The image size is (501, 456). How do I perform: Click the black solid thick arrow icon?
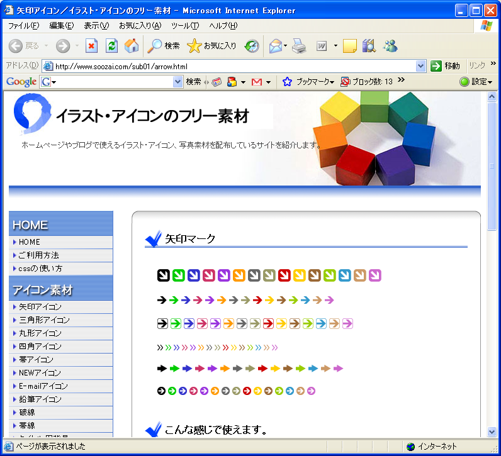click(162, 369)
